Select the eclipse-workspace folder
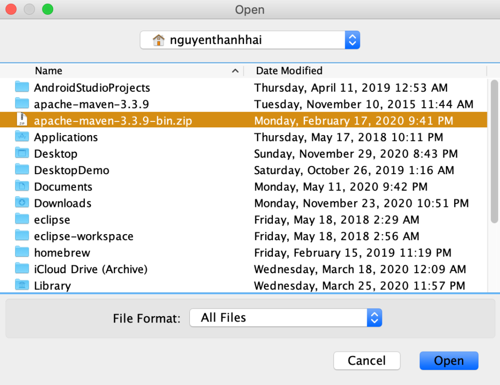The height and width of the screenshot is (385, 500). (83, 236)
